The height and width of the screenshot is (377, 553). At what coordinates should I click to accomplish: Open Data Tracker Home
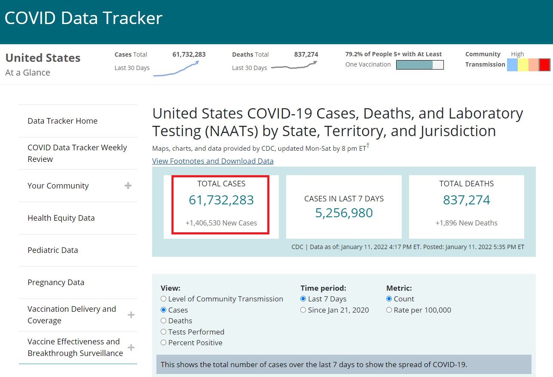62,121
